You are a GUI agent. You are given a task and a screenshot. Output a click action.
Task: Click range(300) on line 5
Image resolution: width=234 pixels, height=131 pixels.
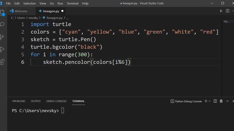click(x=74, y=55)
